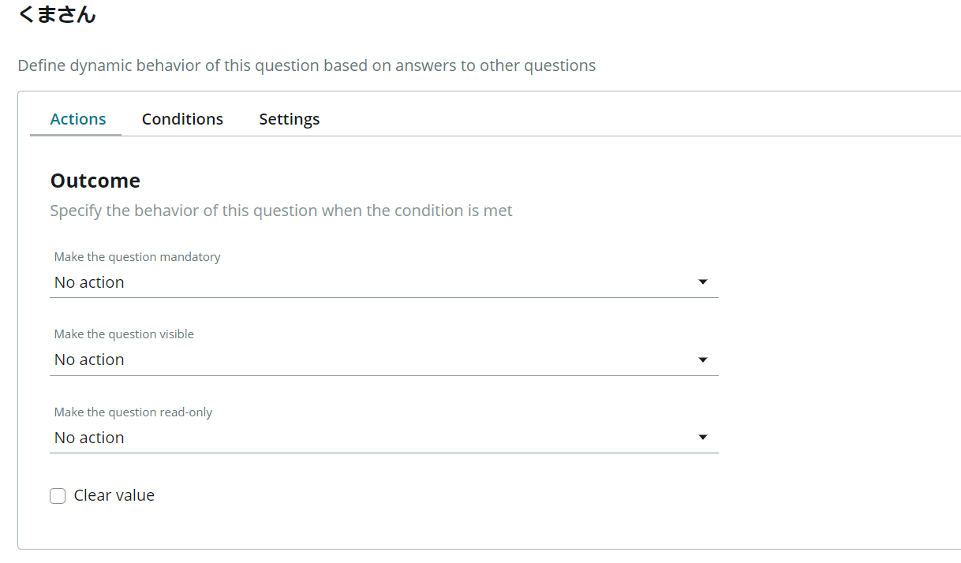Viewport: 961px width, 563px height.
Task: Click 'No action' value under visible field
Action: point(89,360)
